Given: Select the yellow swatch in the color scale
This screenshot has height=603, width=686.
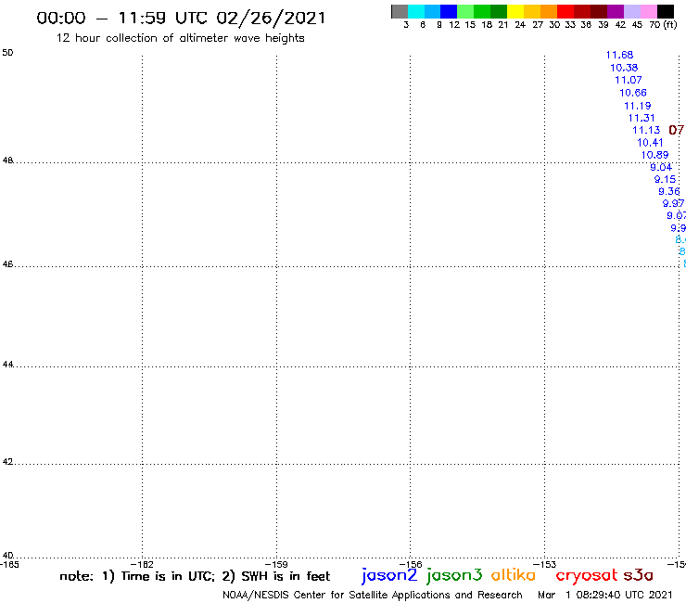Looking at the screenshot, I should tap(515, 11).
